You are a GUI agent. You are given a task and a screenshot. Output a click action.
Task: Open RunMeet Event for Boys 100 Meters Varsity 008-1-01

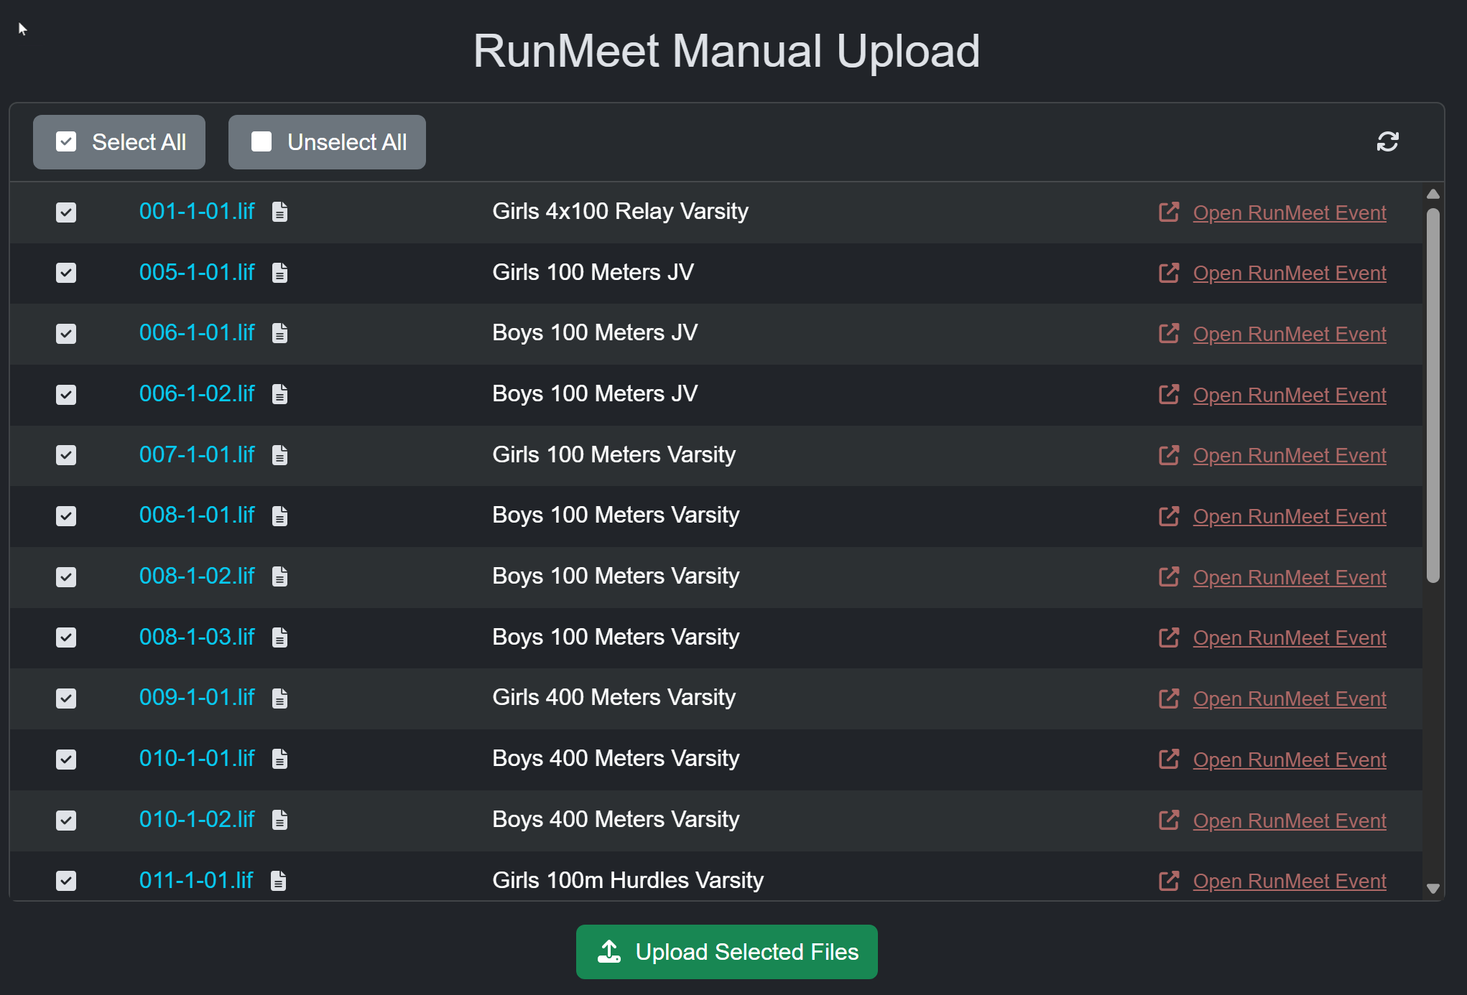click(x=1289, y=516)
